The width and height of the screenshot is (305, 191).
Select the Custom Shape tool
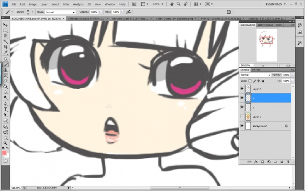[x=5, y=121]
